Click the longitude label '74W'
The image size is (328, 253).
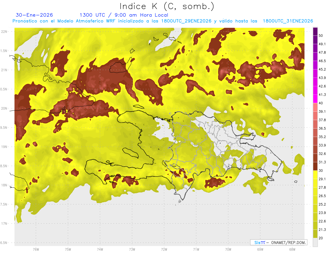[100, 249]
